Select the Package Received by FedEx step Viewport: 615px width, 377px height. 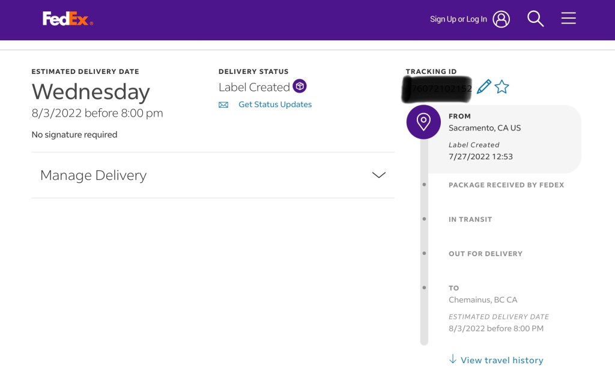coord(506,185)
